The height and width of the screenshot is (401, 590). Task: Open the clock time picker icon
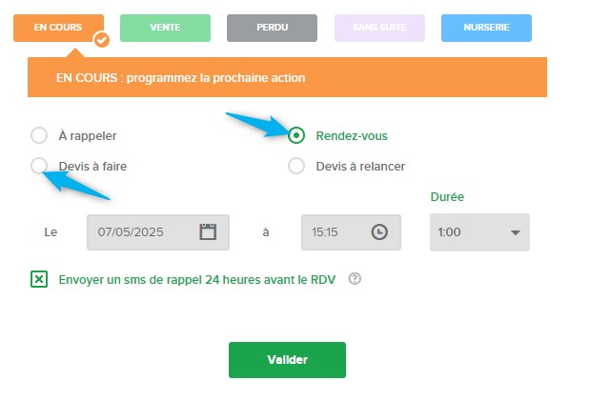[x=379, y=231]
